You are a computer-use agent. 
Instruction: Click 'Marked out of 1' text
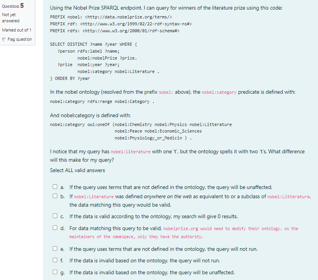(x=16, y=30)
